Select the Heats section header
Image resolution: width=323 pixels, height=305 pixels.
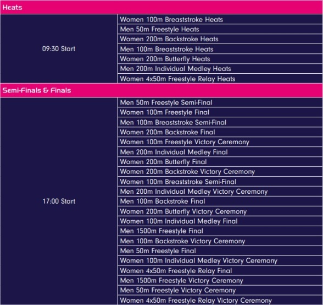point(161,8)
